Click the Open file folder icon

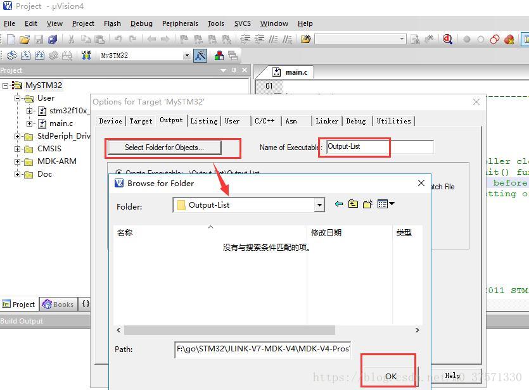click(x=25, y=39)
